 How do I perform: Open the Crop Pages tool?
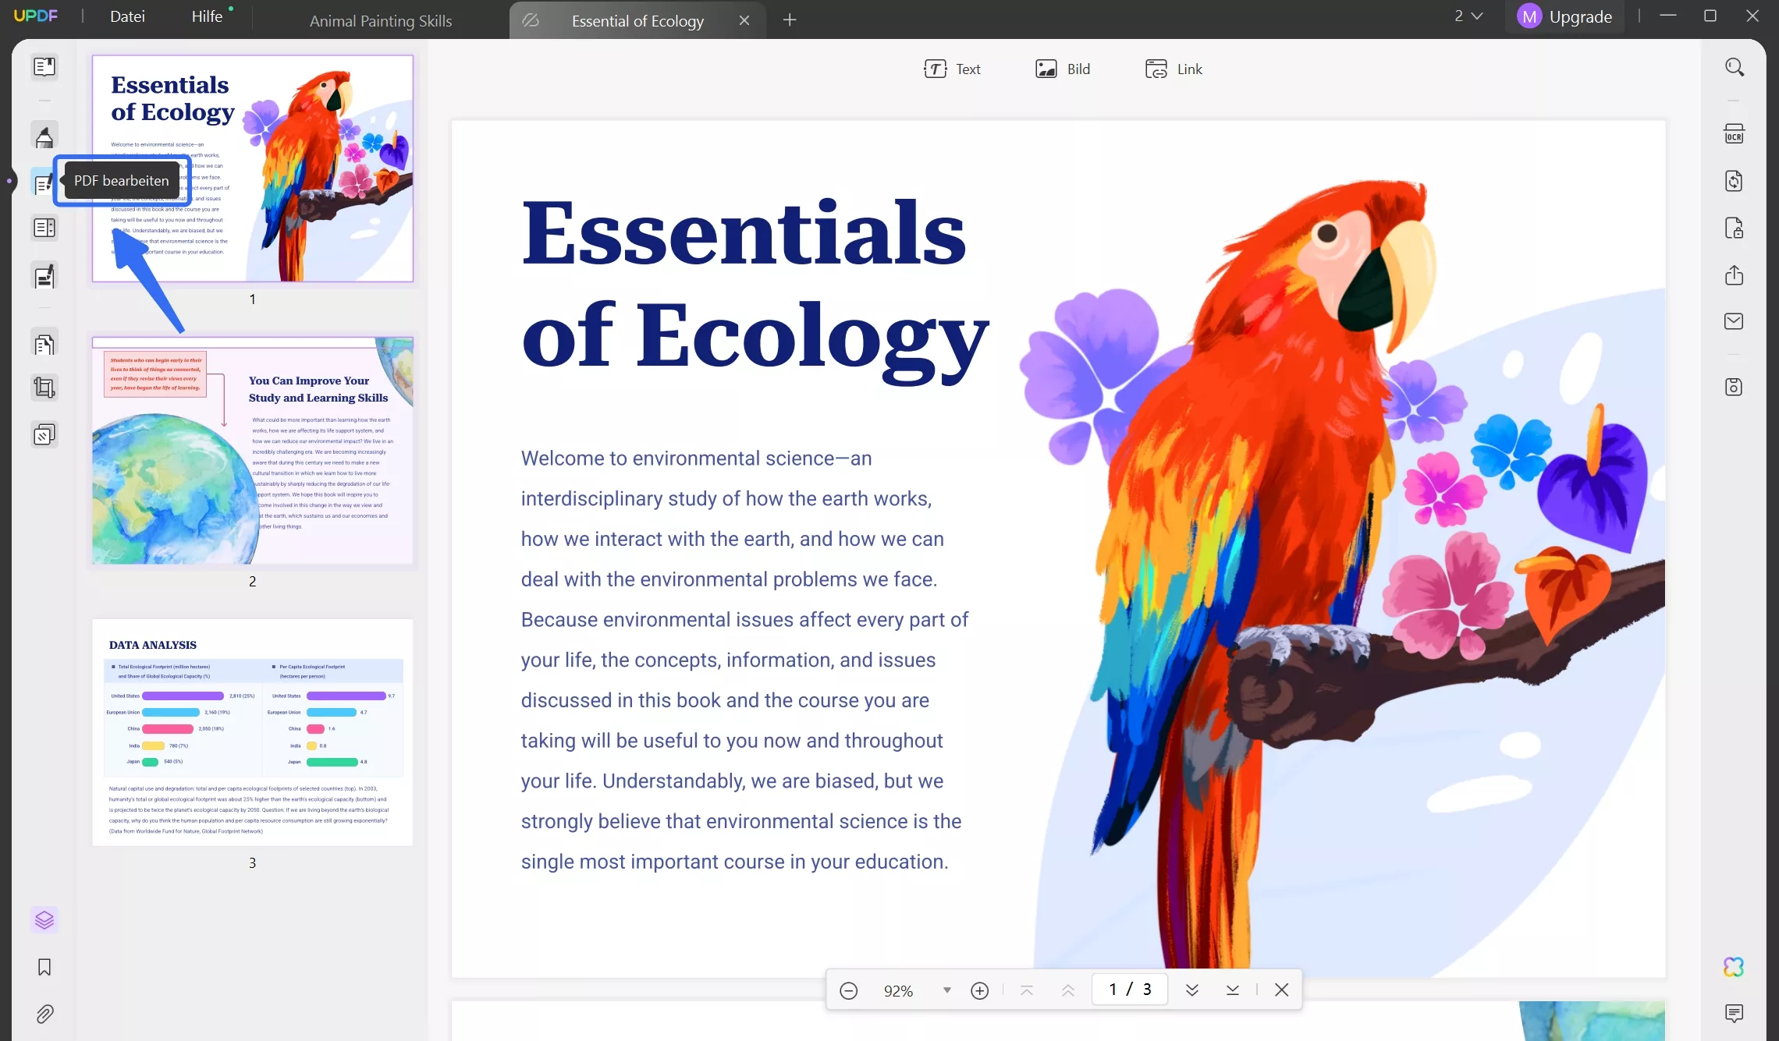coord(44,388)
